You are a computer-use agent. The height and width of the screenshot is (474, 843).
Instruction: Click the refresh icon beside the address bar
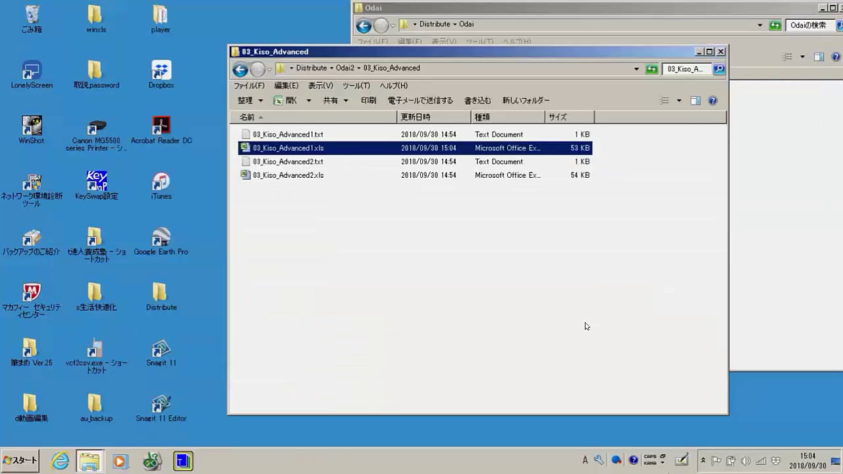(x=651, y=69)
